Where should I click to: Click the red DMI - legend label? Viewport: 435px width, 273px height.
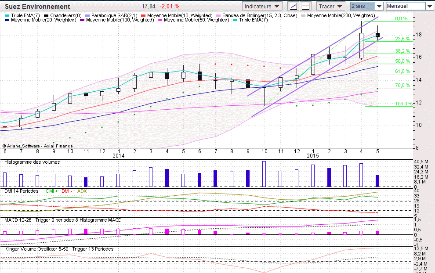point(67,191)
